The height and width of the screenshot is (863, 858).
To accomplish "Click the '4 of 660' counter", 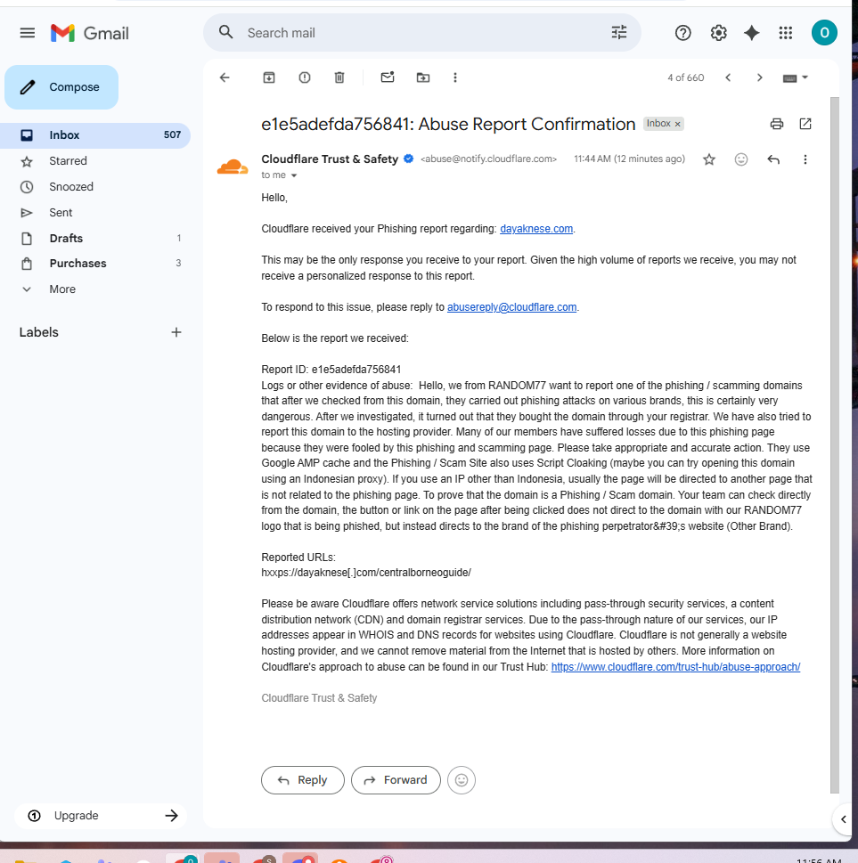I will coord(686,77).
